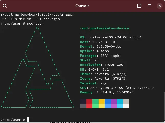Click the gray block in bottom row
The height and width of the screenshot is (123, 165).
pyautogui.click(x=83, y=106)
